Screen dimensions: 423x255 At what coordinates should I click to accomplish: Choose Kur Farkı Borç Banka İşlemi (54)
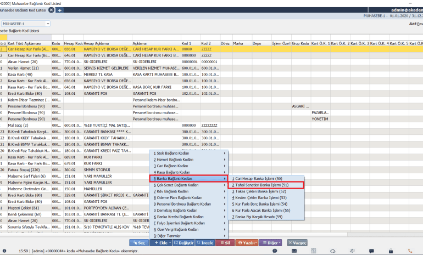266,204
